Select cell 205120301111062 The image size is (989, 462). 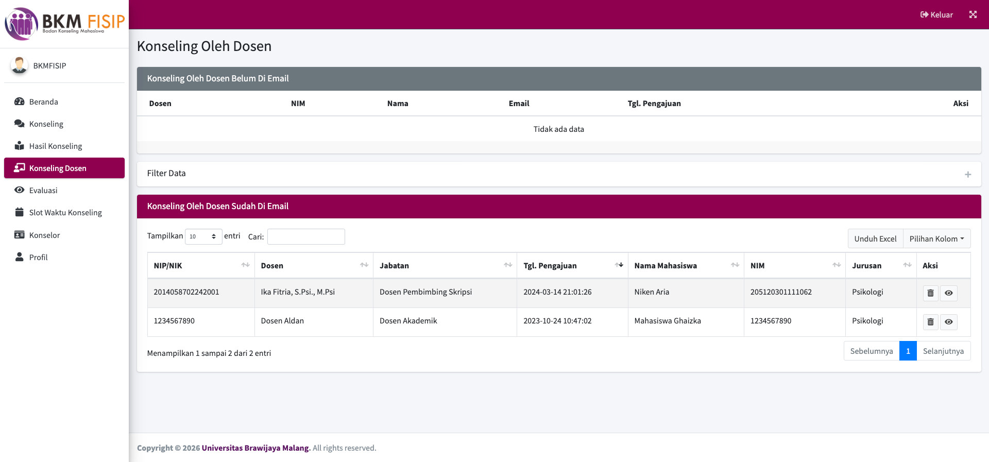tap(795, 292)
